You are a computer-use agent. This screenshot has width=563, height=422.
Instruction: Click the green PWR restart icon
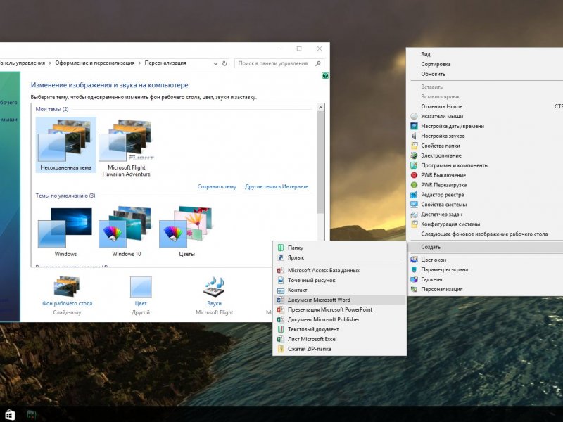click(x=414, y=185)
